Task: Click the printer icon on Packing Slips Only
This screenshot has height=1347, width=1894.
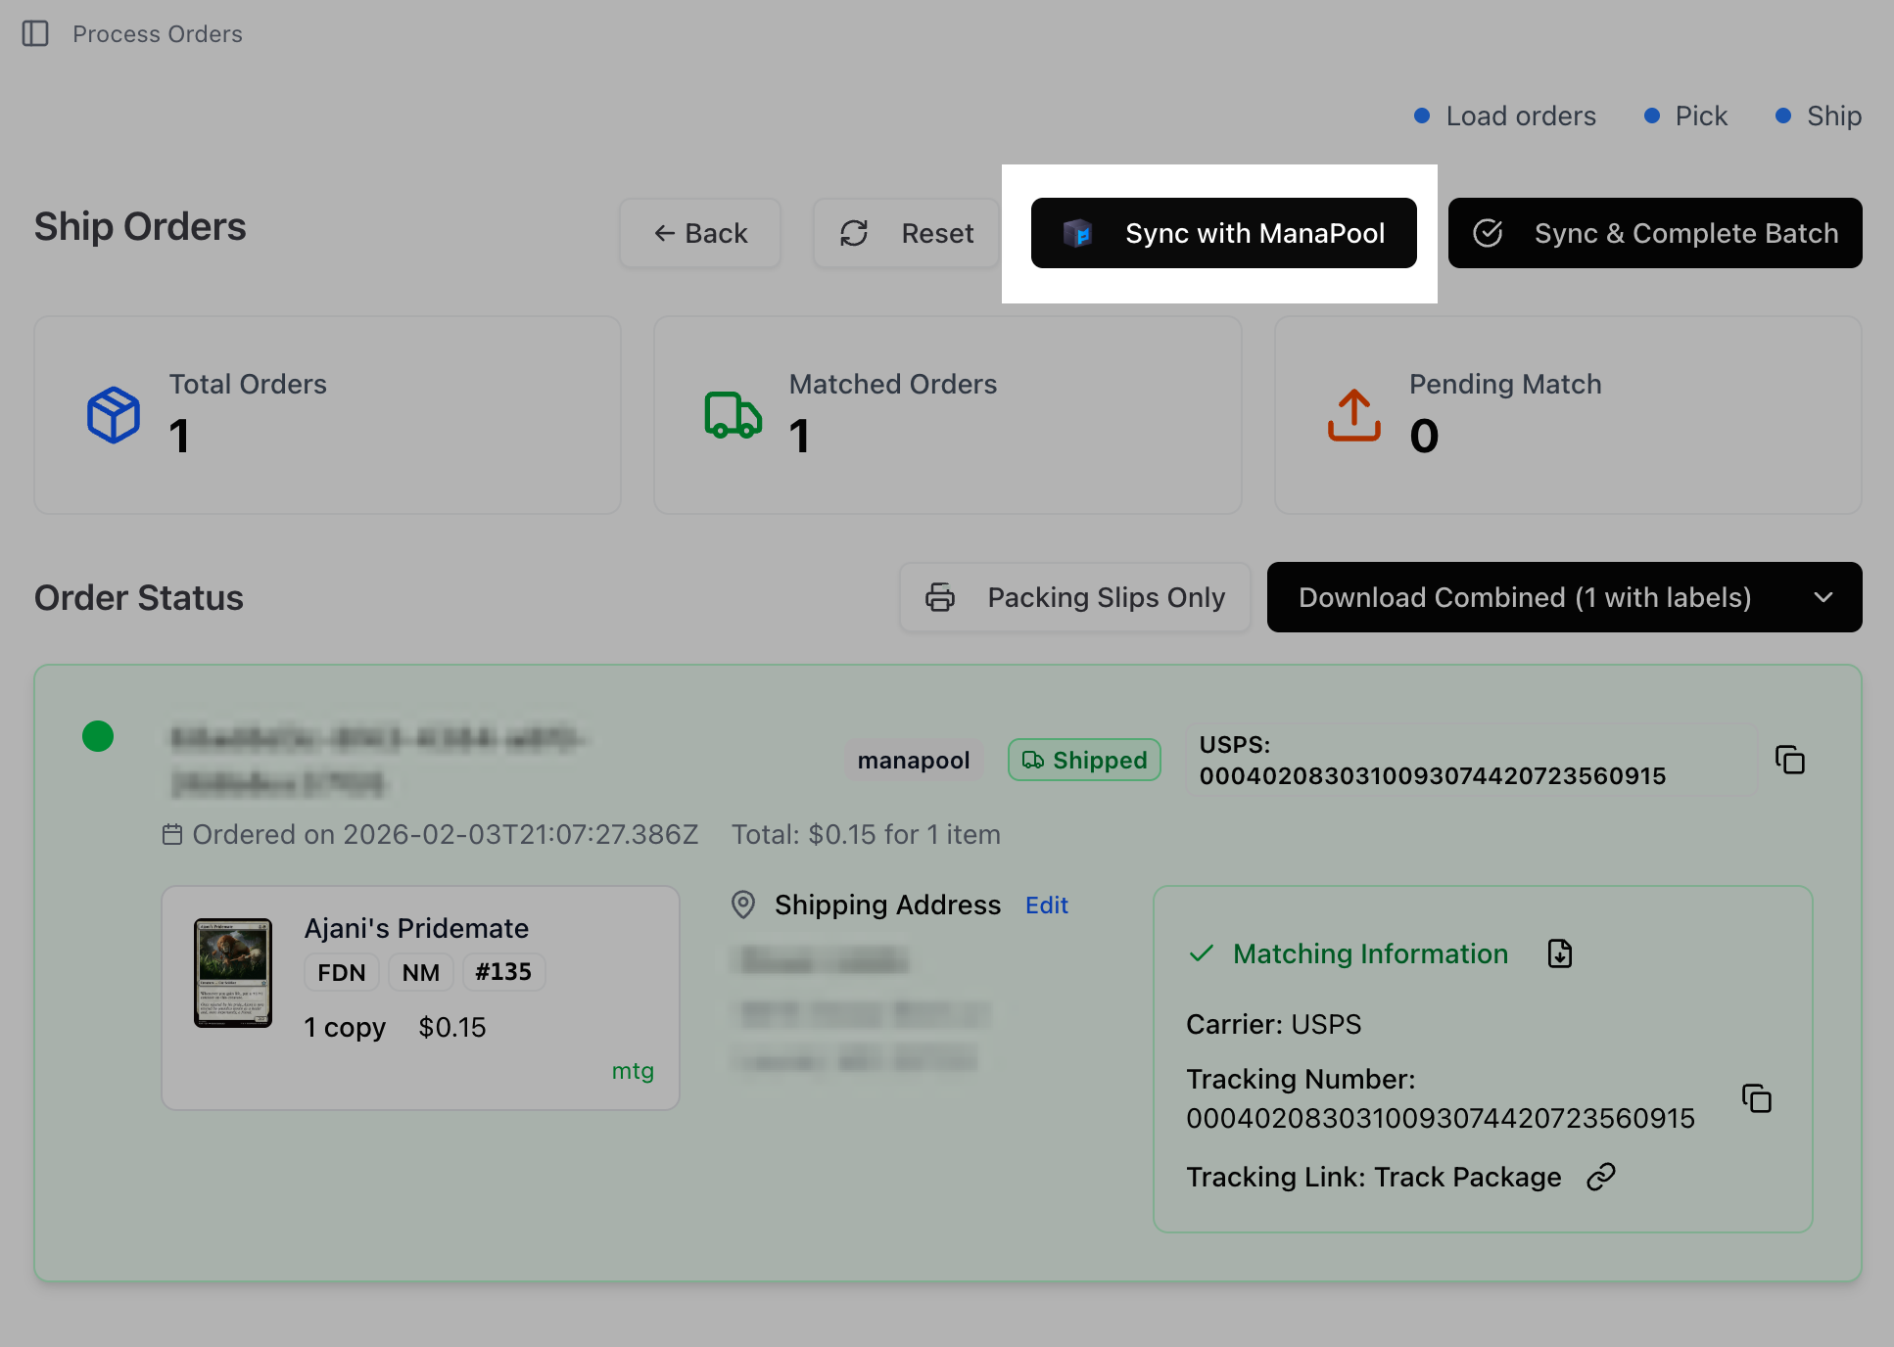Action: point(939,597)
